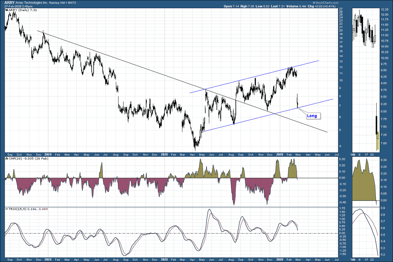Screen dimensions: 393x262
Task: Click the '27' label on main price axis
Action: tap(341, 9)
